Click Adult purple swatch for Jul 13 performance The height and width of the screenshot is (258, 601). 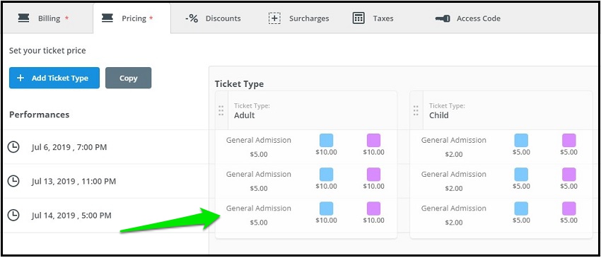tap(374, 175)
